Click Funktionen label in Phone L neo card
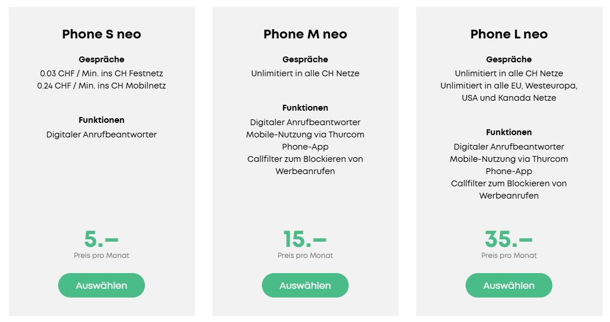Screen dimensions: 610x322 [x=509, y=132]
